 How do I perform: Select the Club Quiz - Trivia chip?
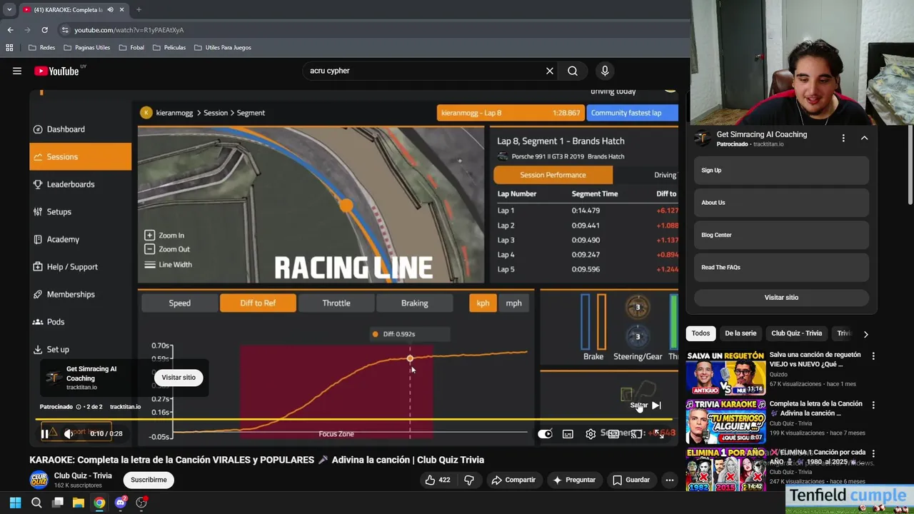point(796,333)
